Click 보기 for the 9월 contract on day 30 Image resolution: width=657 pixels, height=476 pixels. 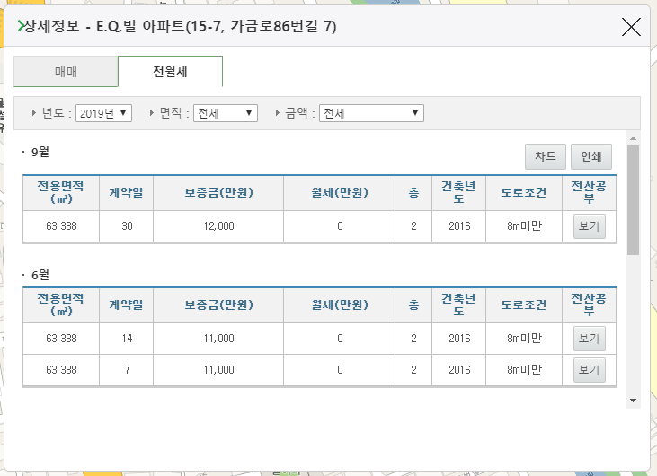coord(589,226)
